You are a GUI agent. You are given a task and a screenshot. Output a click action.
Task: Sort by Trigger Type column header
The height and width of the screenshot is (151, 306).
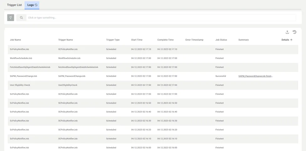(x=113, y=40)
